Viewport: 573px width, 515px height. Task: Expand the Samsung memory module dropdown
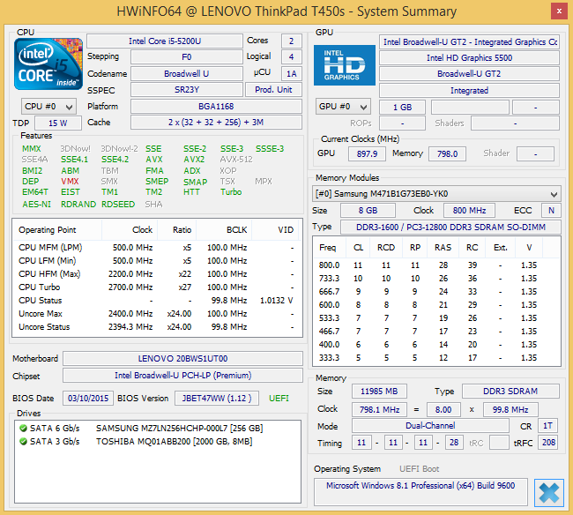tap(436, 194)
